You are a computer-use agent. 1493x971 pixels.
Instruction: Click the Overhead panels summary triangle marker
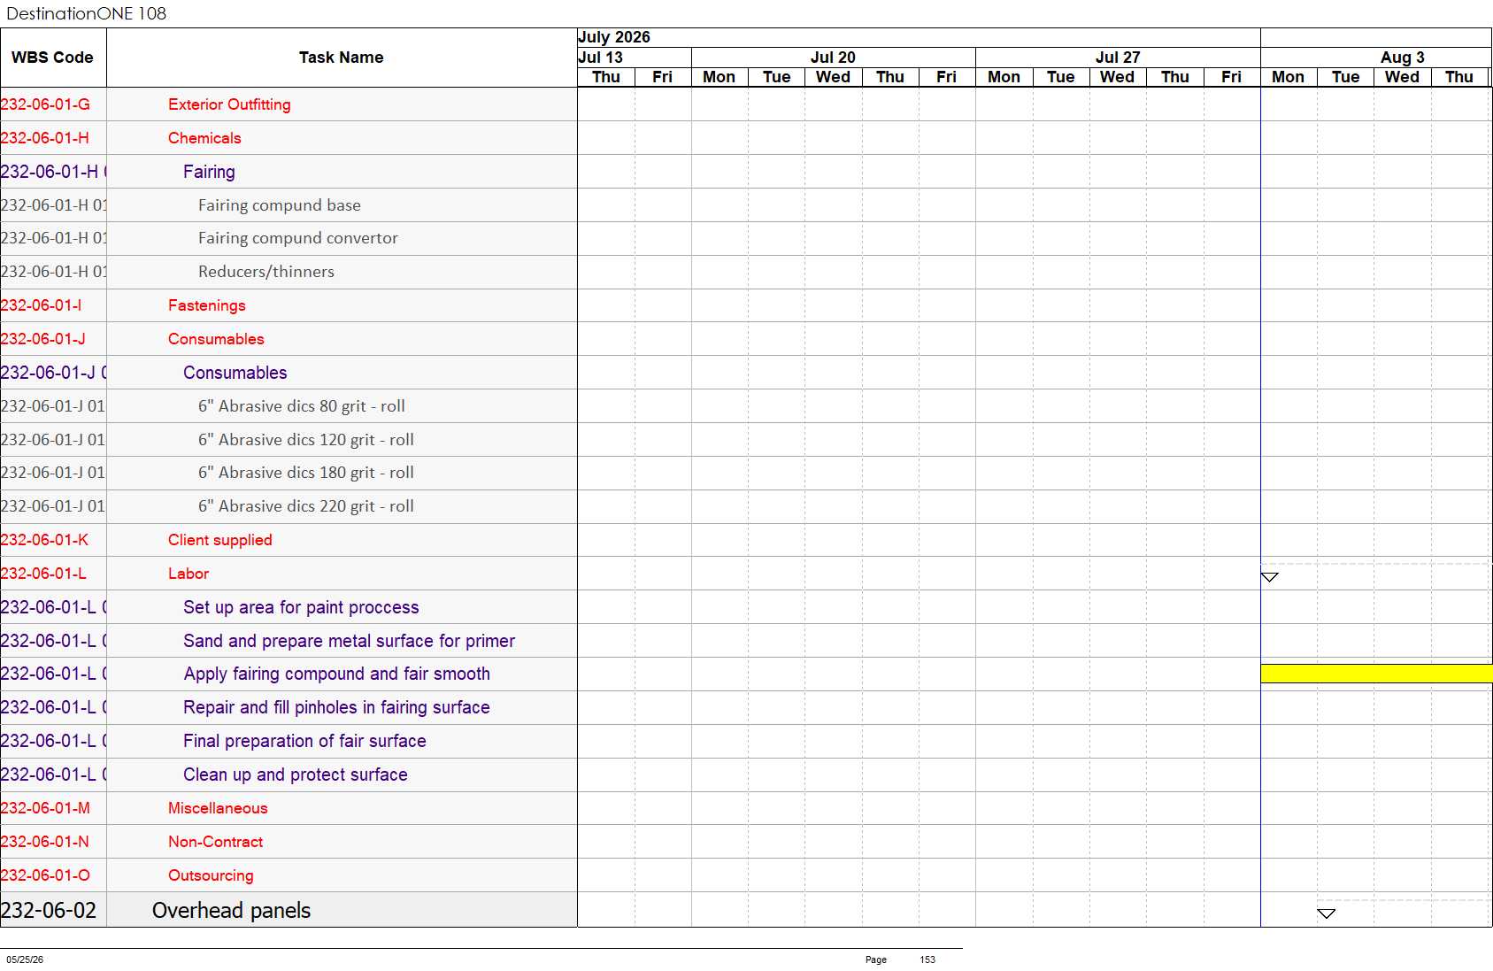1326,913
